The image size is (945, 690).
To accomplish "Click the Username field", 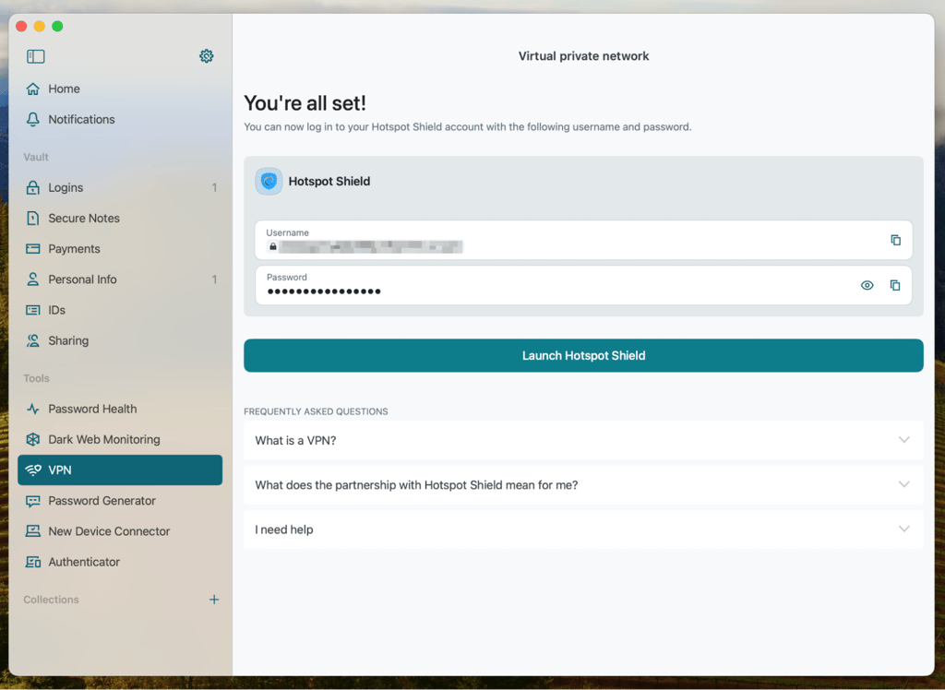I will point(583,240).
